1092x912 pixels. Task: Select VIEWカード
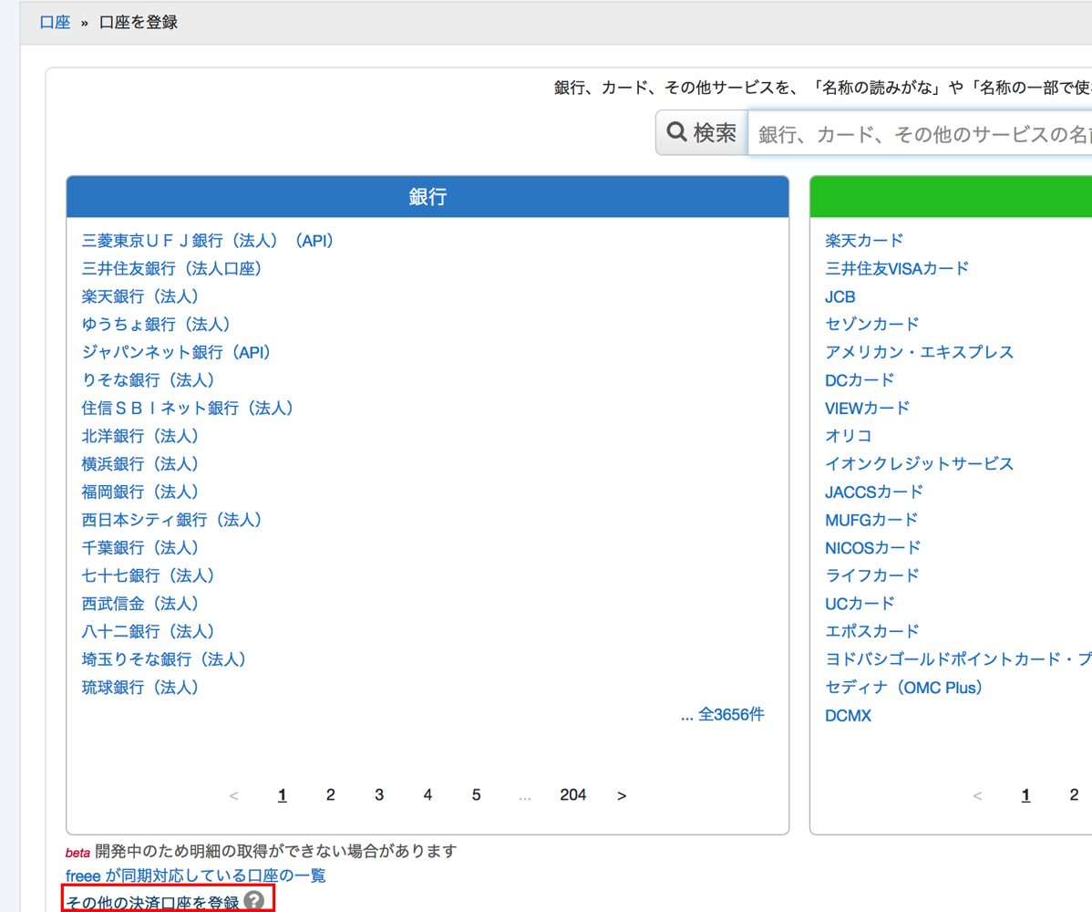pos(868,408)
